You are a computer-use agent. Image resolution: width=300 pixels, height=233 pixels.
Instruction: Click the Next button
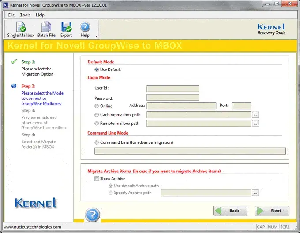coord(272,211)
